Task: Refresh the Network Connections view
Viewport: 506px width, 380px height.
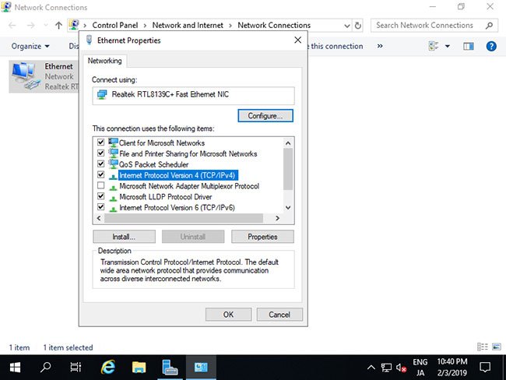Action: pyautogui.click(x=358, y=25)
